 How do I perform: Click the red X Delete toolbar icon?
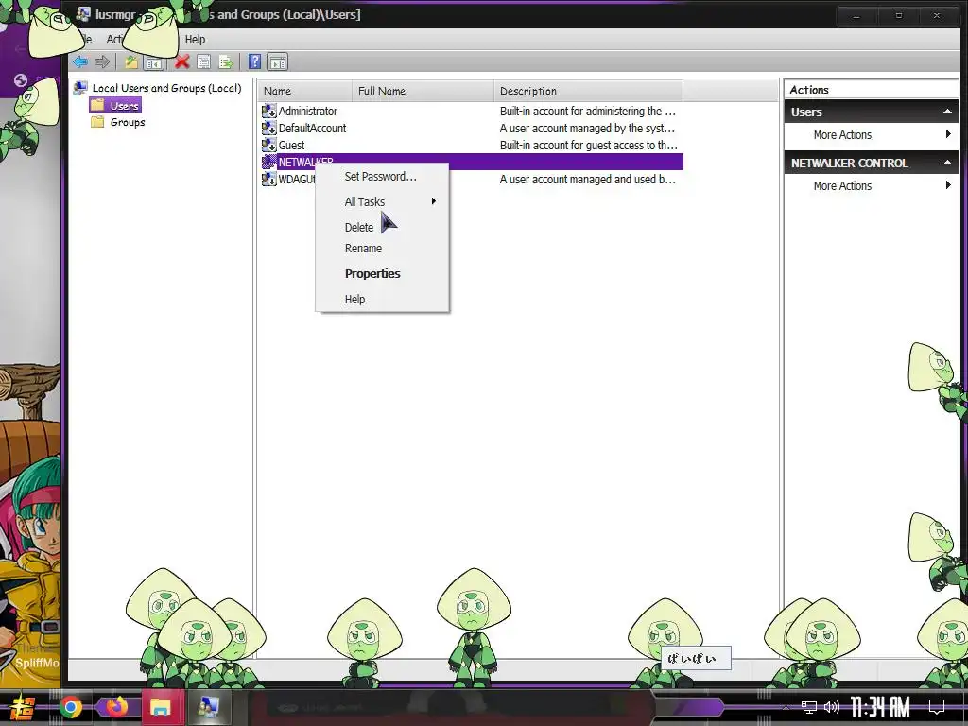(181, 61)
